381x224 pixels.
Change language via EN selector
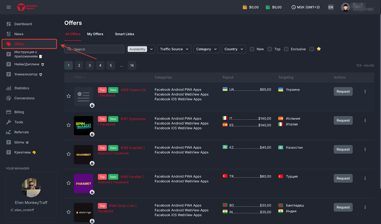331,7
